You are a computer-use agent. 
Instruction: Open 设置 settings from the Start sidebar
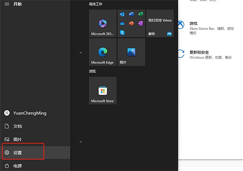coord(35,152)
